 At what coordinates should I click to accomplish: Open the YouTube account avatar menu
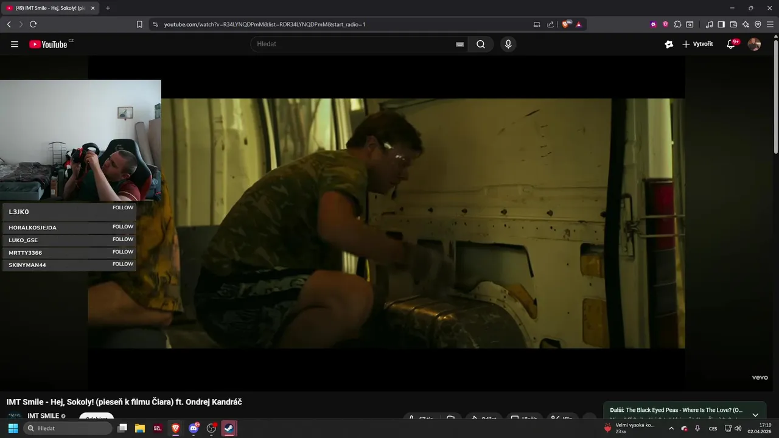754,44
